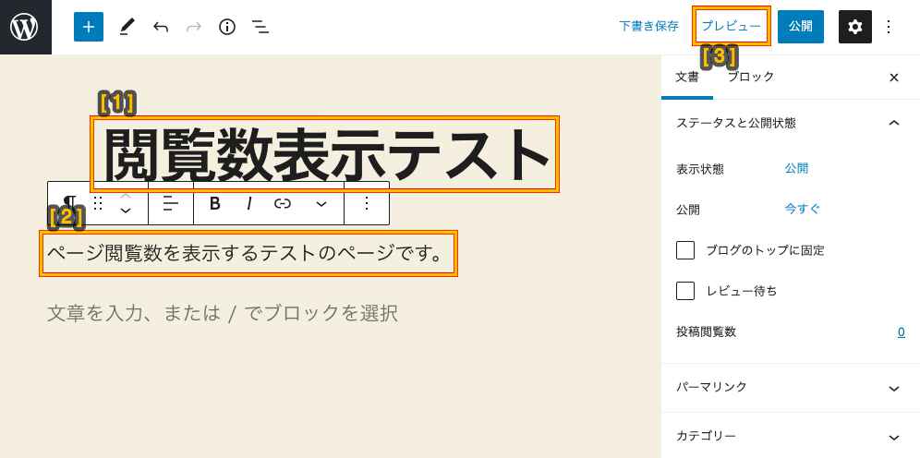
Task: Expand the カテゴリー panel
Action: tap(791, 437)
